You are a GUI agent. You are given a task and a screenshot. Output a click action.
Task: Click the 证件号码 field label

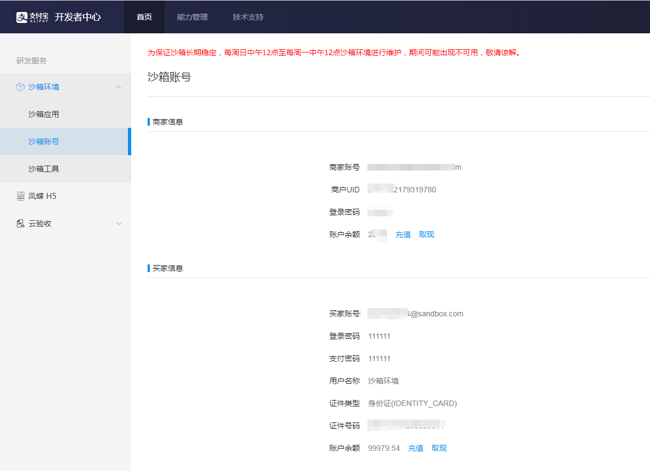click(344, 426)
